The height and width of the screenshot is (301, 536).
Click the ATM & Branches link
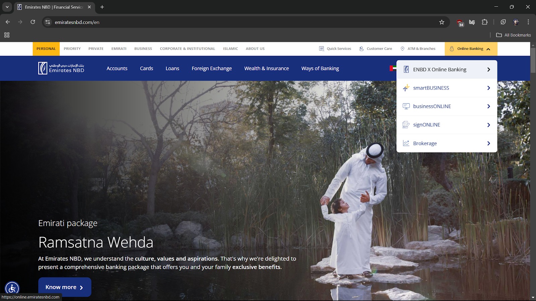421,49
